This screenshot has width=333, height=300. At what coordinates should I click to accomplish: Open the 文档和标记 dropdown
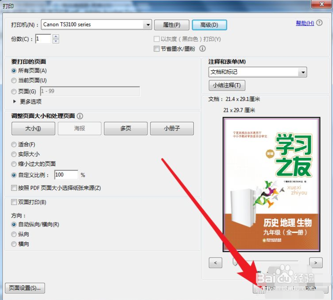[304, 72]
